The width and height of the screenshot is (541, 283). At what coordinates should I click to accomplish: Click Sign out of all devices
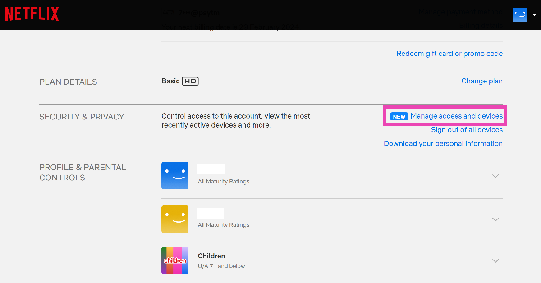pyautogui.click(x=467, y=130)
